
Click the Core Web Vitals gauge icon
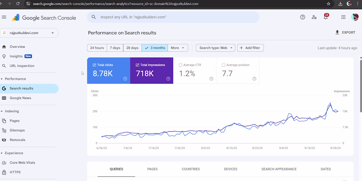(4, 163)
